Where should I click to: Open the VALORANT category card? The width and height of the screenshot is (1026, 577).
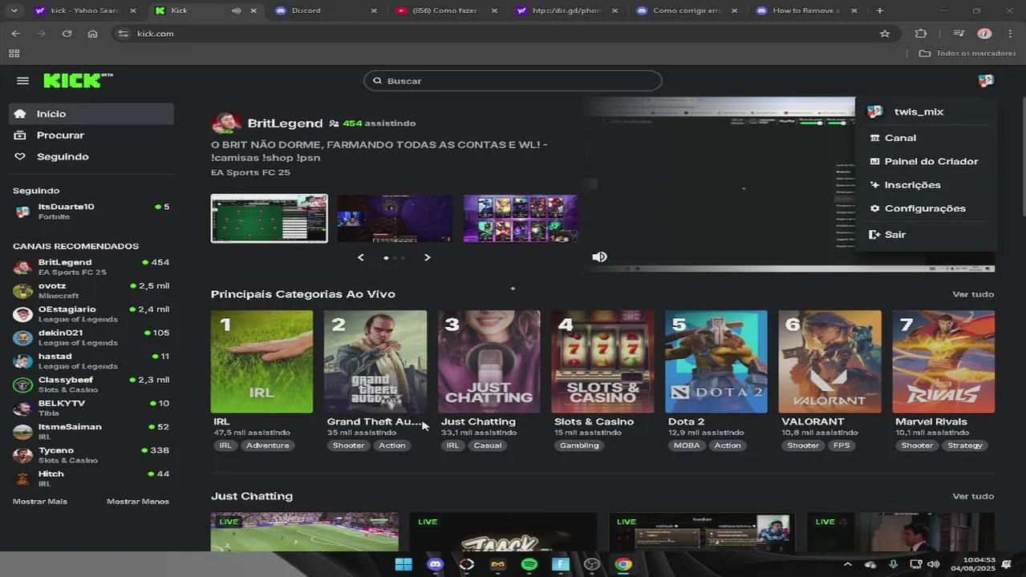[x=830, y=362]
